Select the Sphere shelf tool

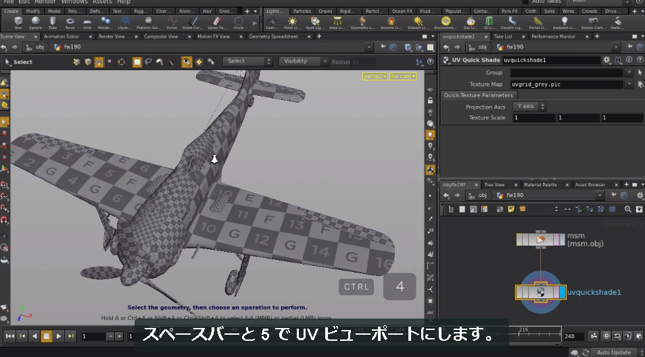click(x=35, y=23)
